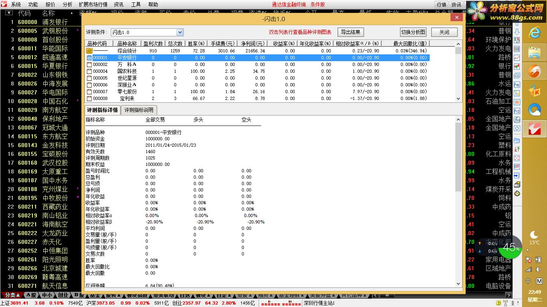Select the 000004 国农科技 row
This screenshot has width=547, height=307.
[257, 71]
